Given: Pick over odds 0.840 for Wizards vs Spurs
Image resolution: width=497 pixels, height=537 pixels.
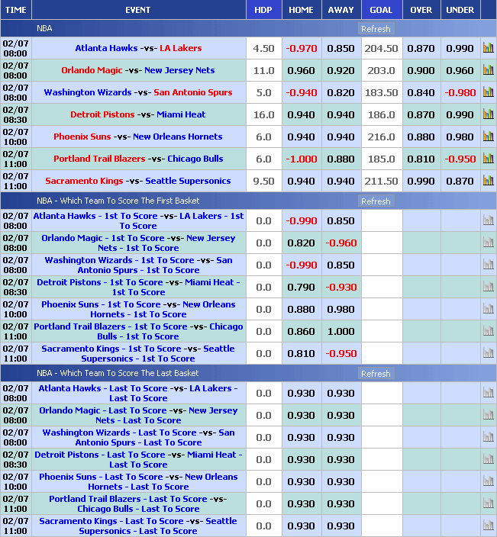Looking at the screenshot, I should tap(421, 92).
